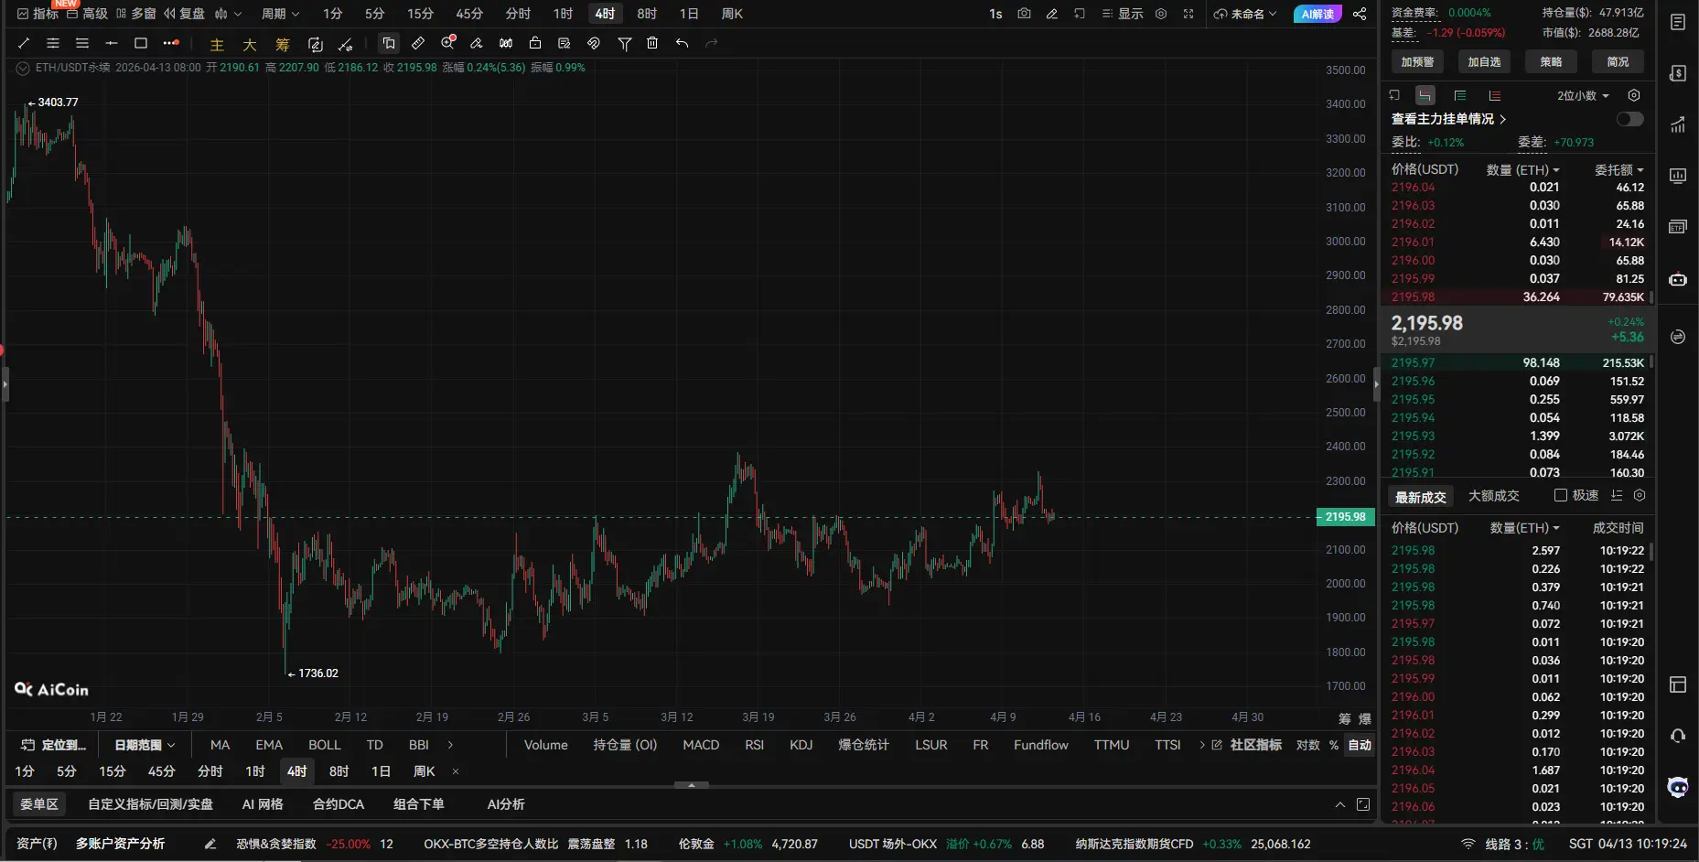Click the zoom magnifier tool

coord(447,43)
